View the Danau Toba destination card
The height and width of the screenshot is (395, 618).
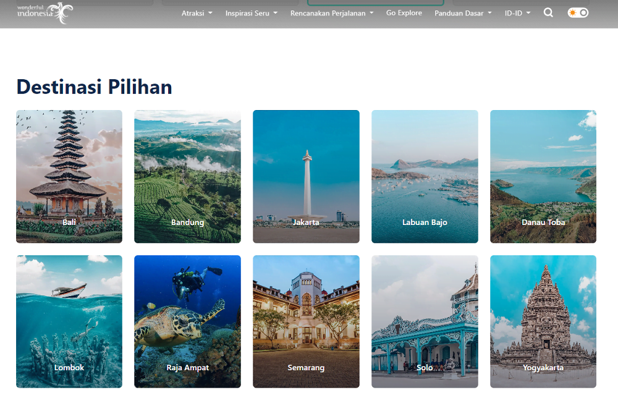pyautogui.click(x=543, y=176)
